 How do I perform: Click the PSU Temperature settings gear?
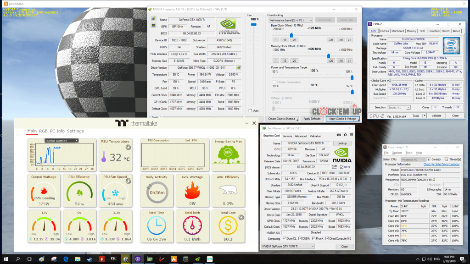pos(129,148)
